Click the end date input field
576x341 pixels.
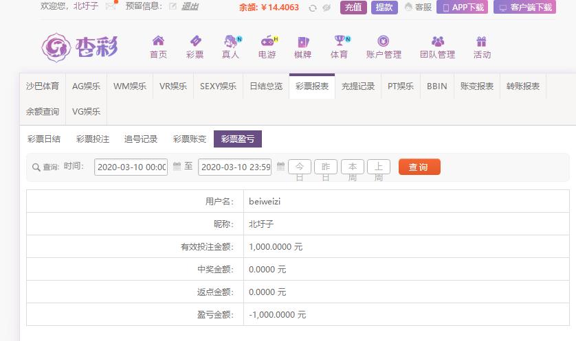pos(235,167)
